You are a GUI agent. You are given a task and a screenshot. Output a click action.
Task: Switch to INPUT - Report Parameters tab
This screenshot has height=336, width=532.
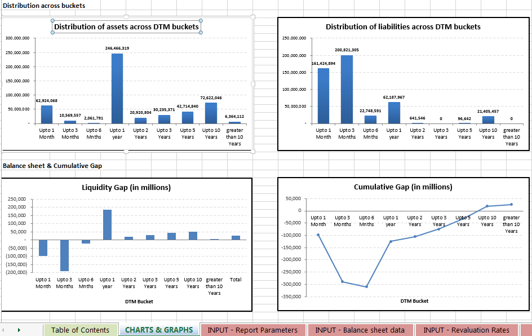[252, 330]
